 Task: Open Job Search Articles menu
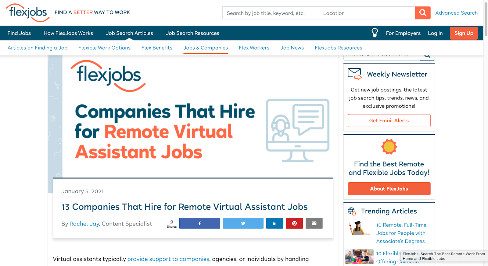129,33
